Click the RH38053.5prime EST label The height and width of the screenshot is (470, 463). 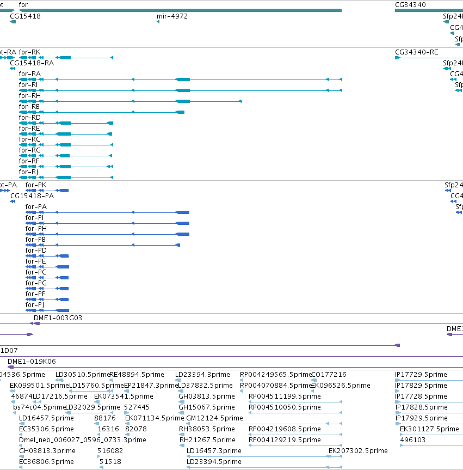(x=207, y=429)
